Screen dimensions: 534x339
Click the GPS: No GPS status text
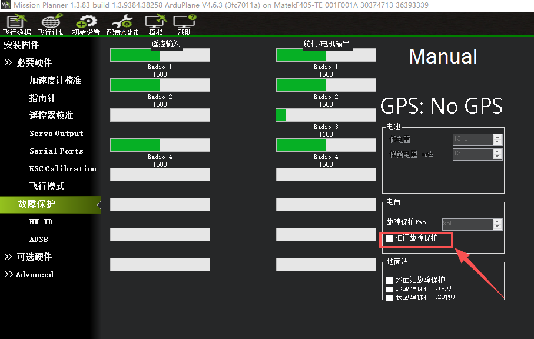tap(442, 106)
